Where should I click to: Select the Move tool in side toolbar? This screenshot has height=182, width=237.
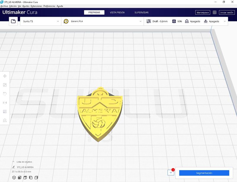(5, 76)
